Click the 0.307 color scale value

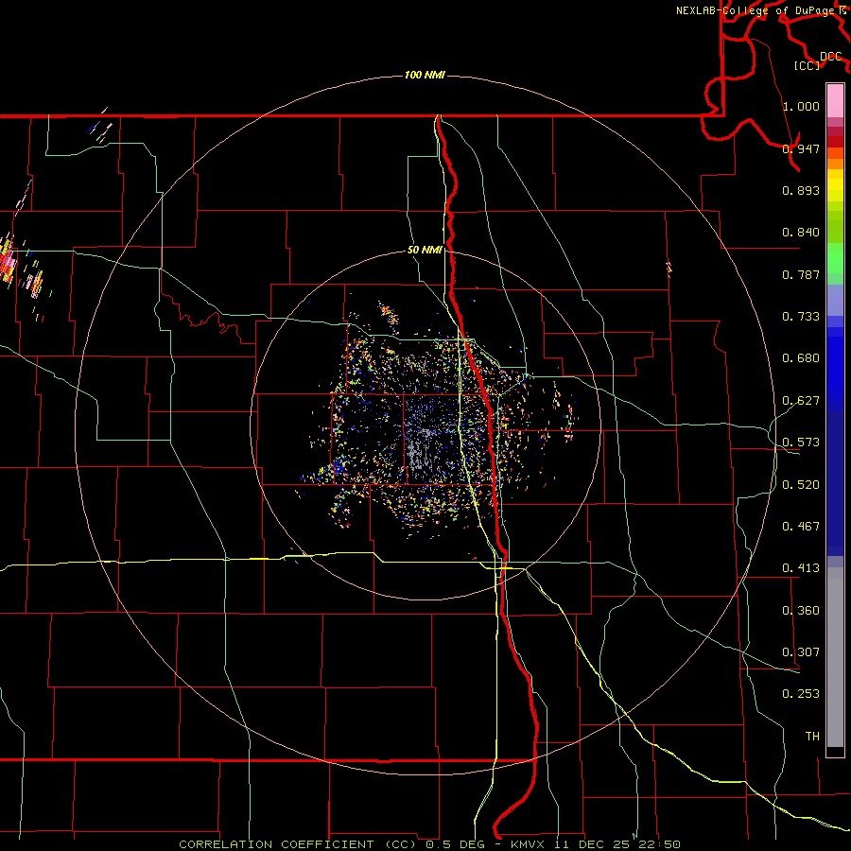point(801,652)
